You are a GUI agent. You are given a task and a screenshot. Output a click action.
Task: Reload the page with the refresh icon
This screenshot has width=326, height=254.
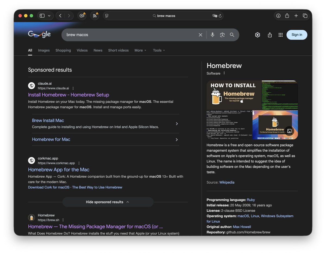click(220, 16)
